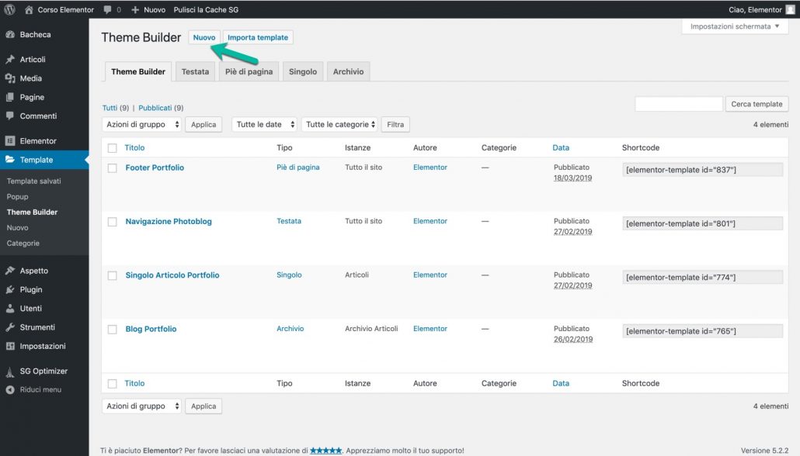Viewport: 800px width, 456px height.
Task: Switch to the Testata tab
Action: point(196,72)
